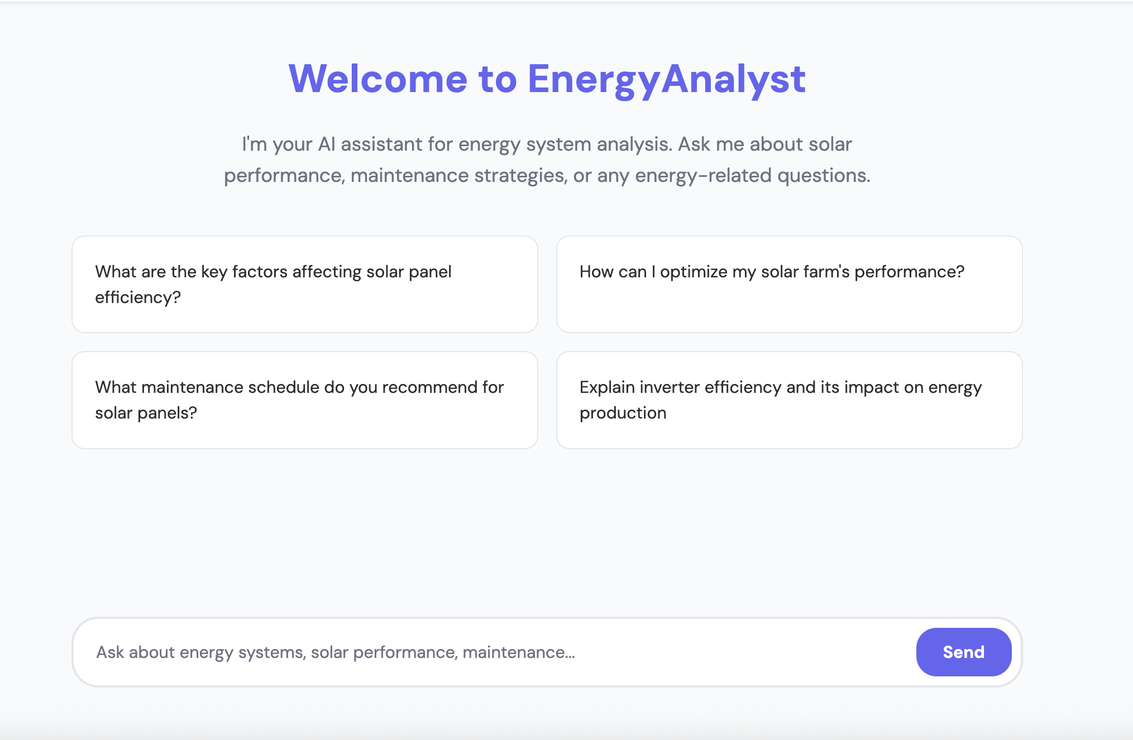1133x740 pixels.
Task: Select the optimize solar farm's performance prompt
Action: click(x=789, y=284)
